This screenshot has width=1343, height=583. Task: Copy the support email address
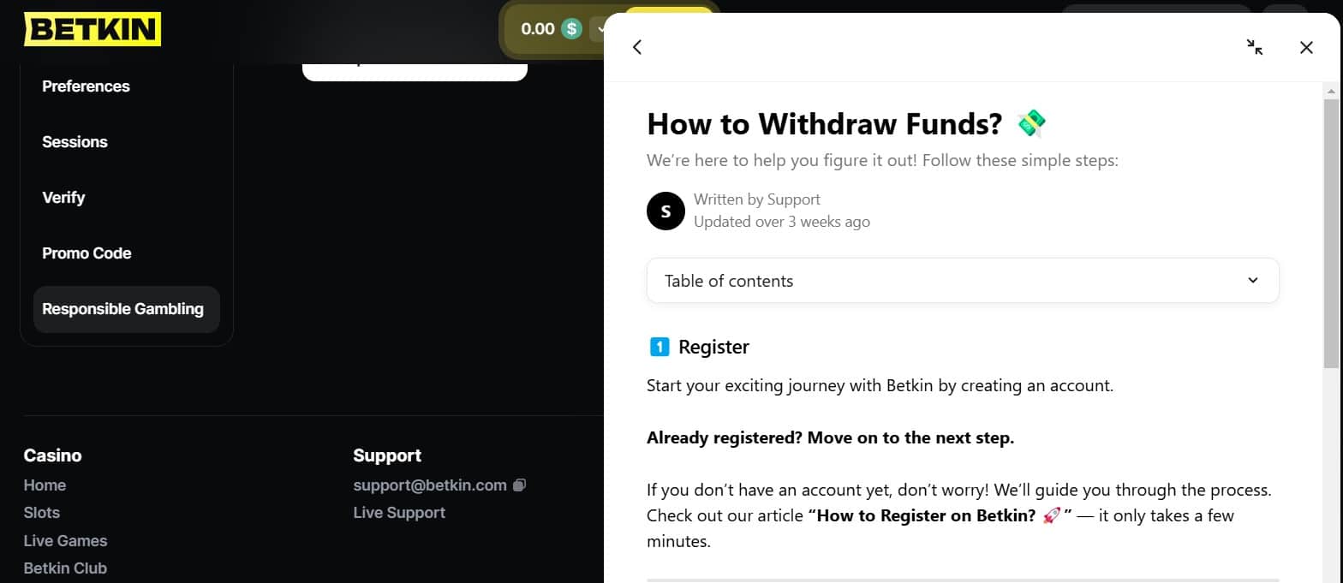[x=519, y=485]
